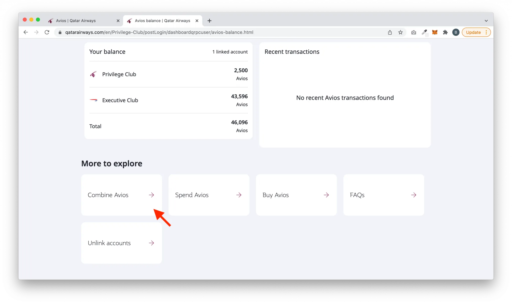Select the eyedropper extension icon

point(424,32)
